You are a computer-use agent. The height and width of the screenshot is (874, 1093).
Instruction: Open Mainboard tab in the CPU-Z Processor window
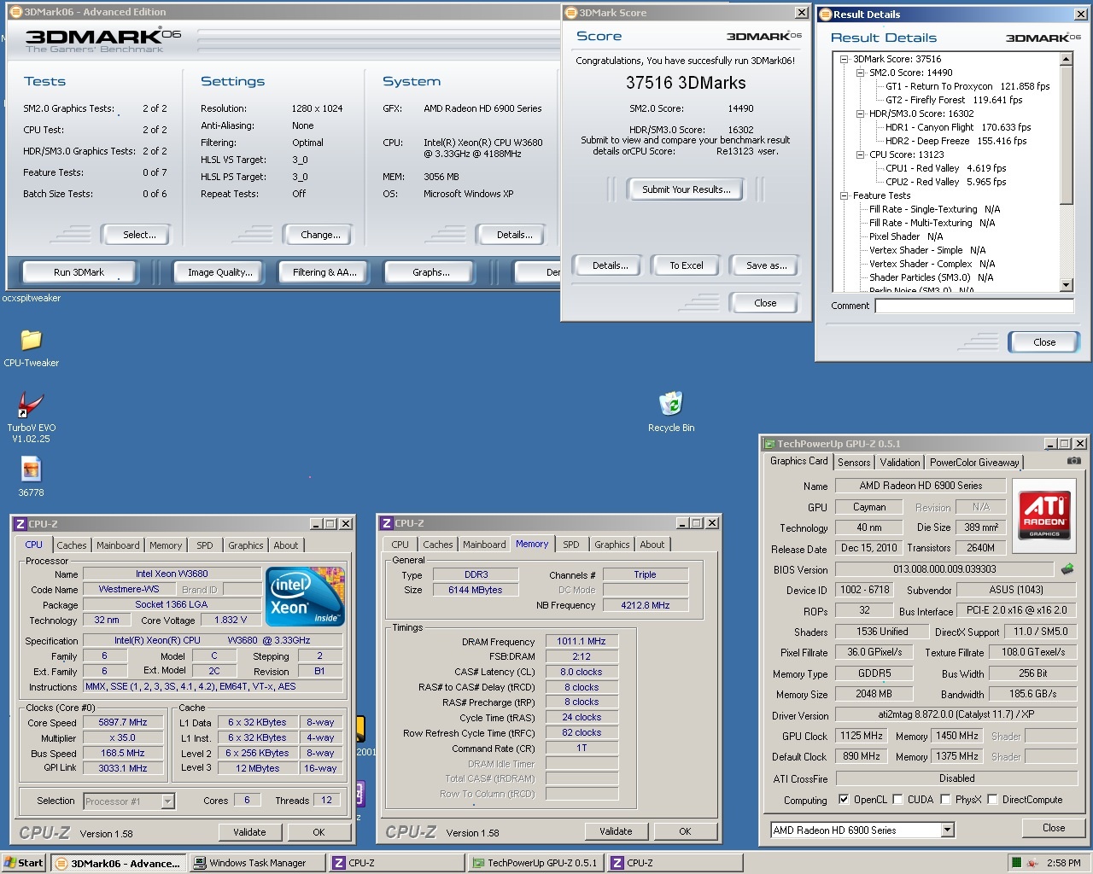click(x=118, y=545)
